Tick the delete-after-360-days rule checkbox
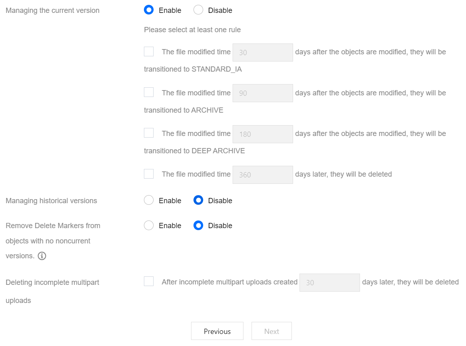This screenshot has height=346, width=466. pos(149,174)
